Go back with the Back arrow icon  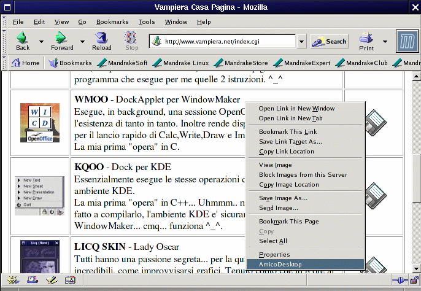coord(22,38)
